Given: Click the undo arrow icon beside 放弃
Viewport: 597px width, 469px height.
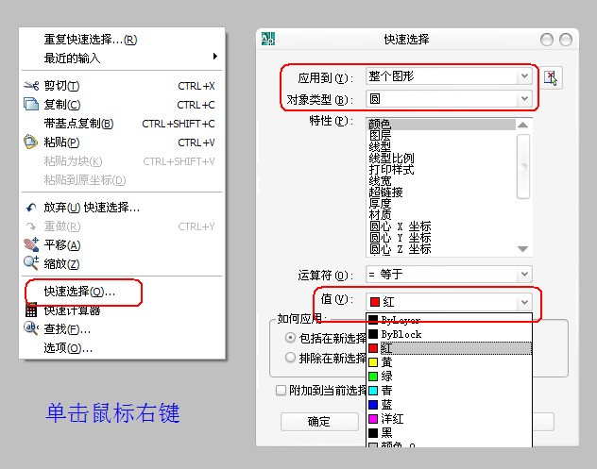Looking at the screenshot, I should pyautogui.click(x=31, y=208).
